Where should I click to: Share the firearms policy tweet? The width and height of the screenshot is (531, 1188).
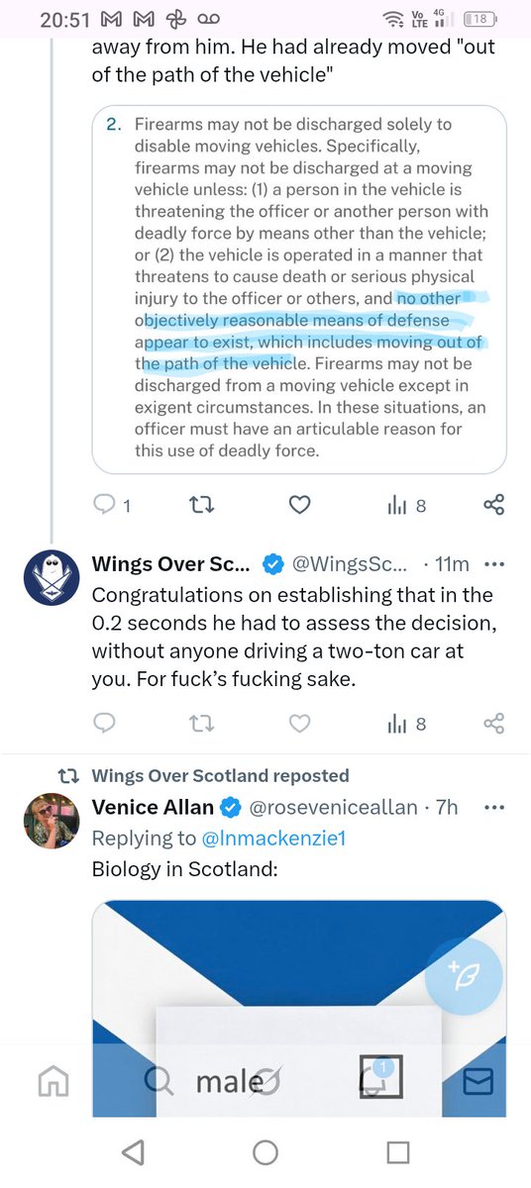[x=493, y=506]
